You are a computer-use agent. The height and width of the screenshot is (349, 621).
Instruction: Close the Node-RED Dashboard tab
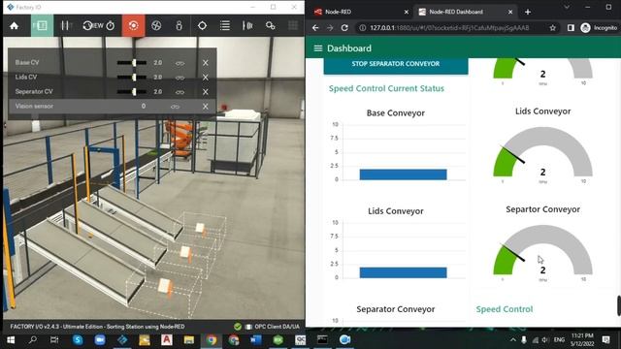[510, 12]
